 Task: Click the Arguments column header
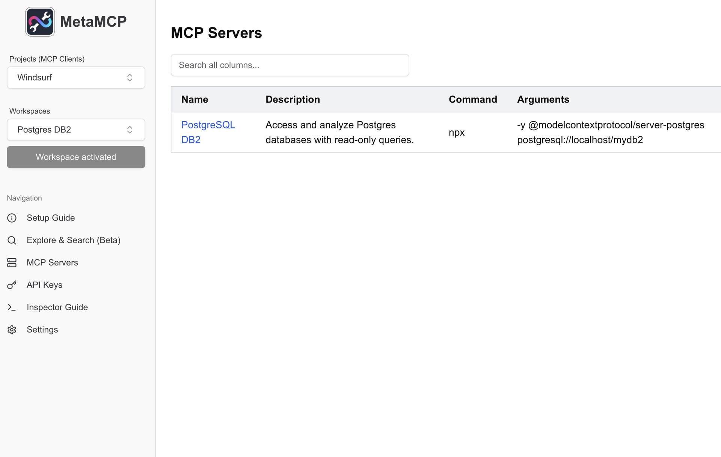click(x=543, y=100)
